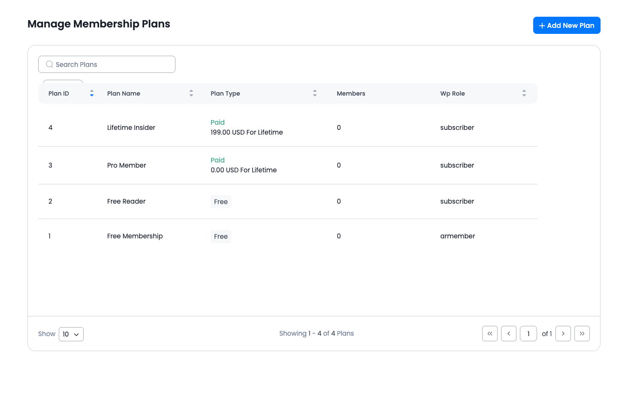Screen dimensions: 628x403
Task: Go to next page arrow
Action: click(x=563, y=334)
